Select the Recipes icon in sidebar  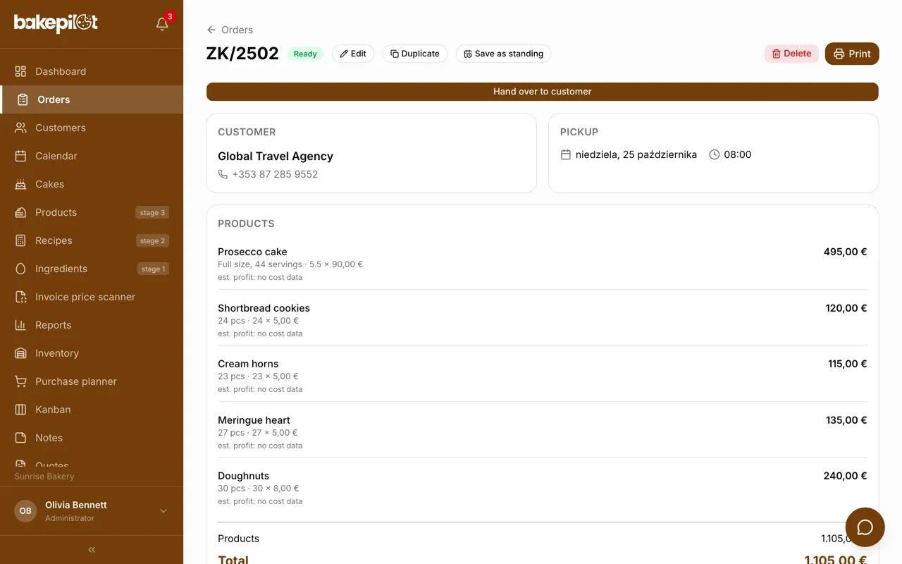(21, 240)
